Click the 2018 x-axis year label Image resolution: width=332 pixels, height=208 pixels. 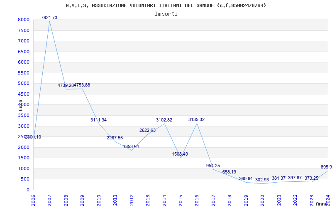pos(230,201)
